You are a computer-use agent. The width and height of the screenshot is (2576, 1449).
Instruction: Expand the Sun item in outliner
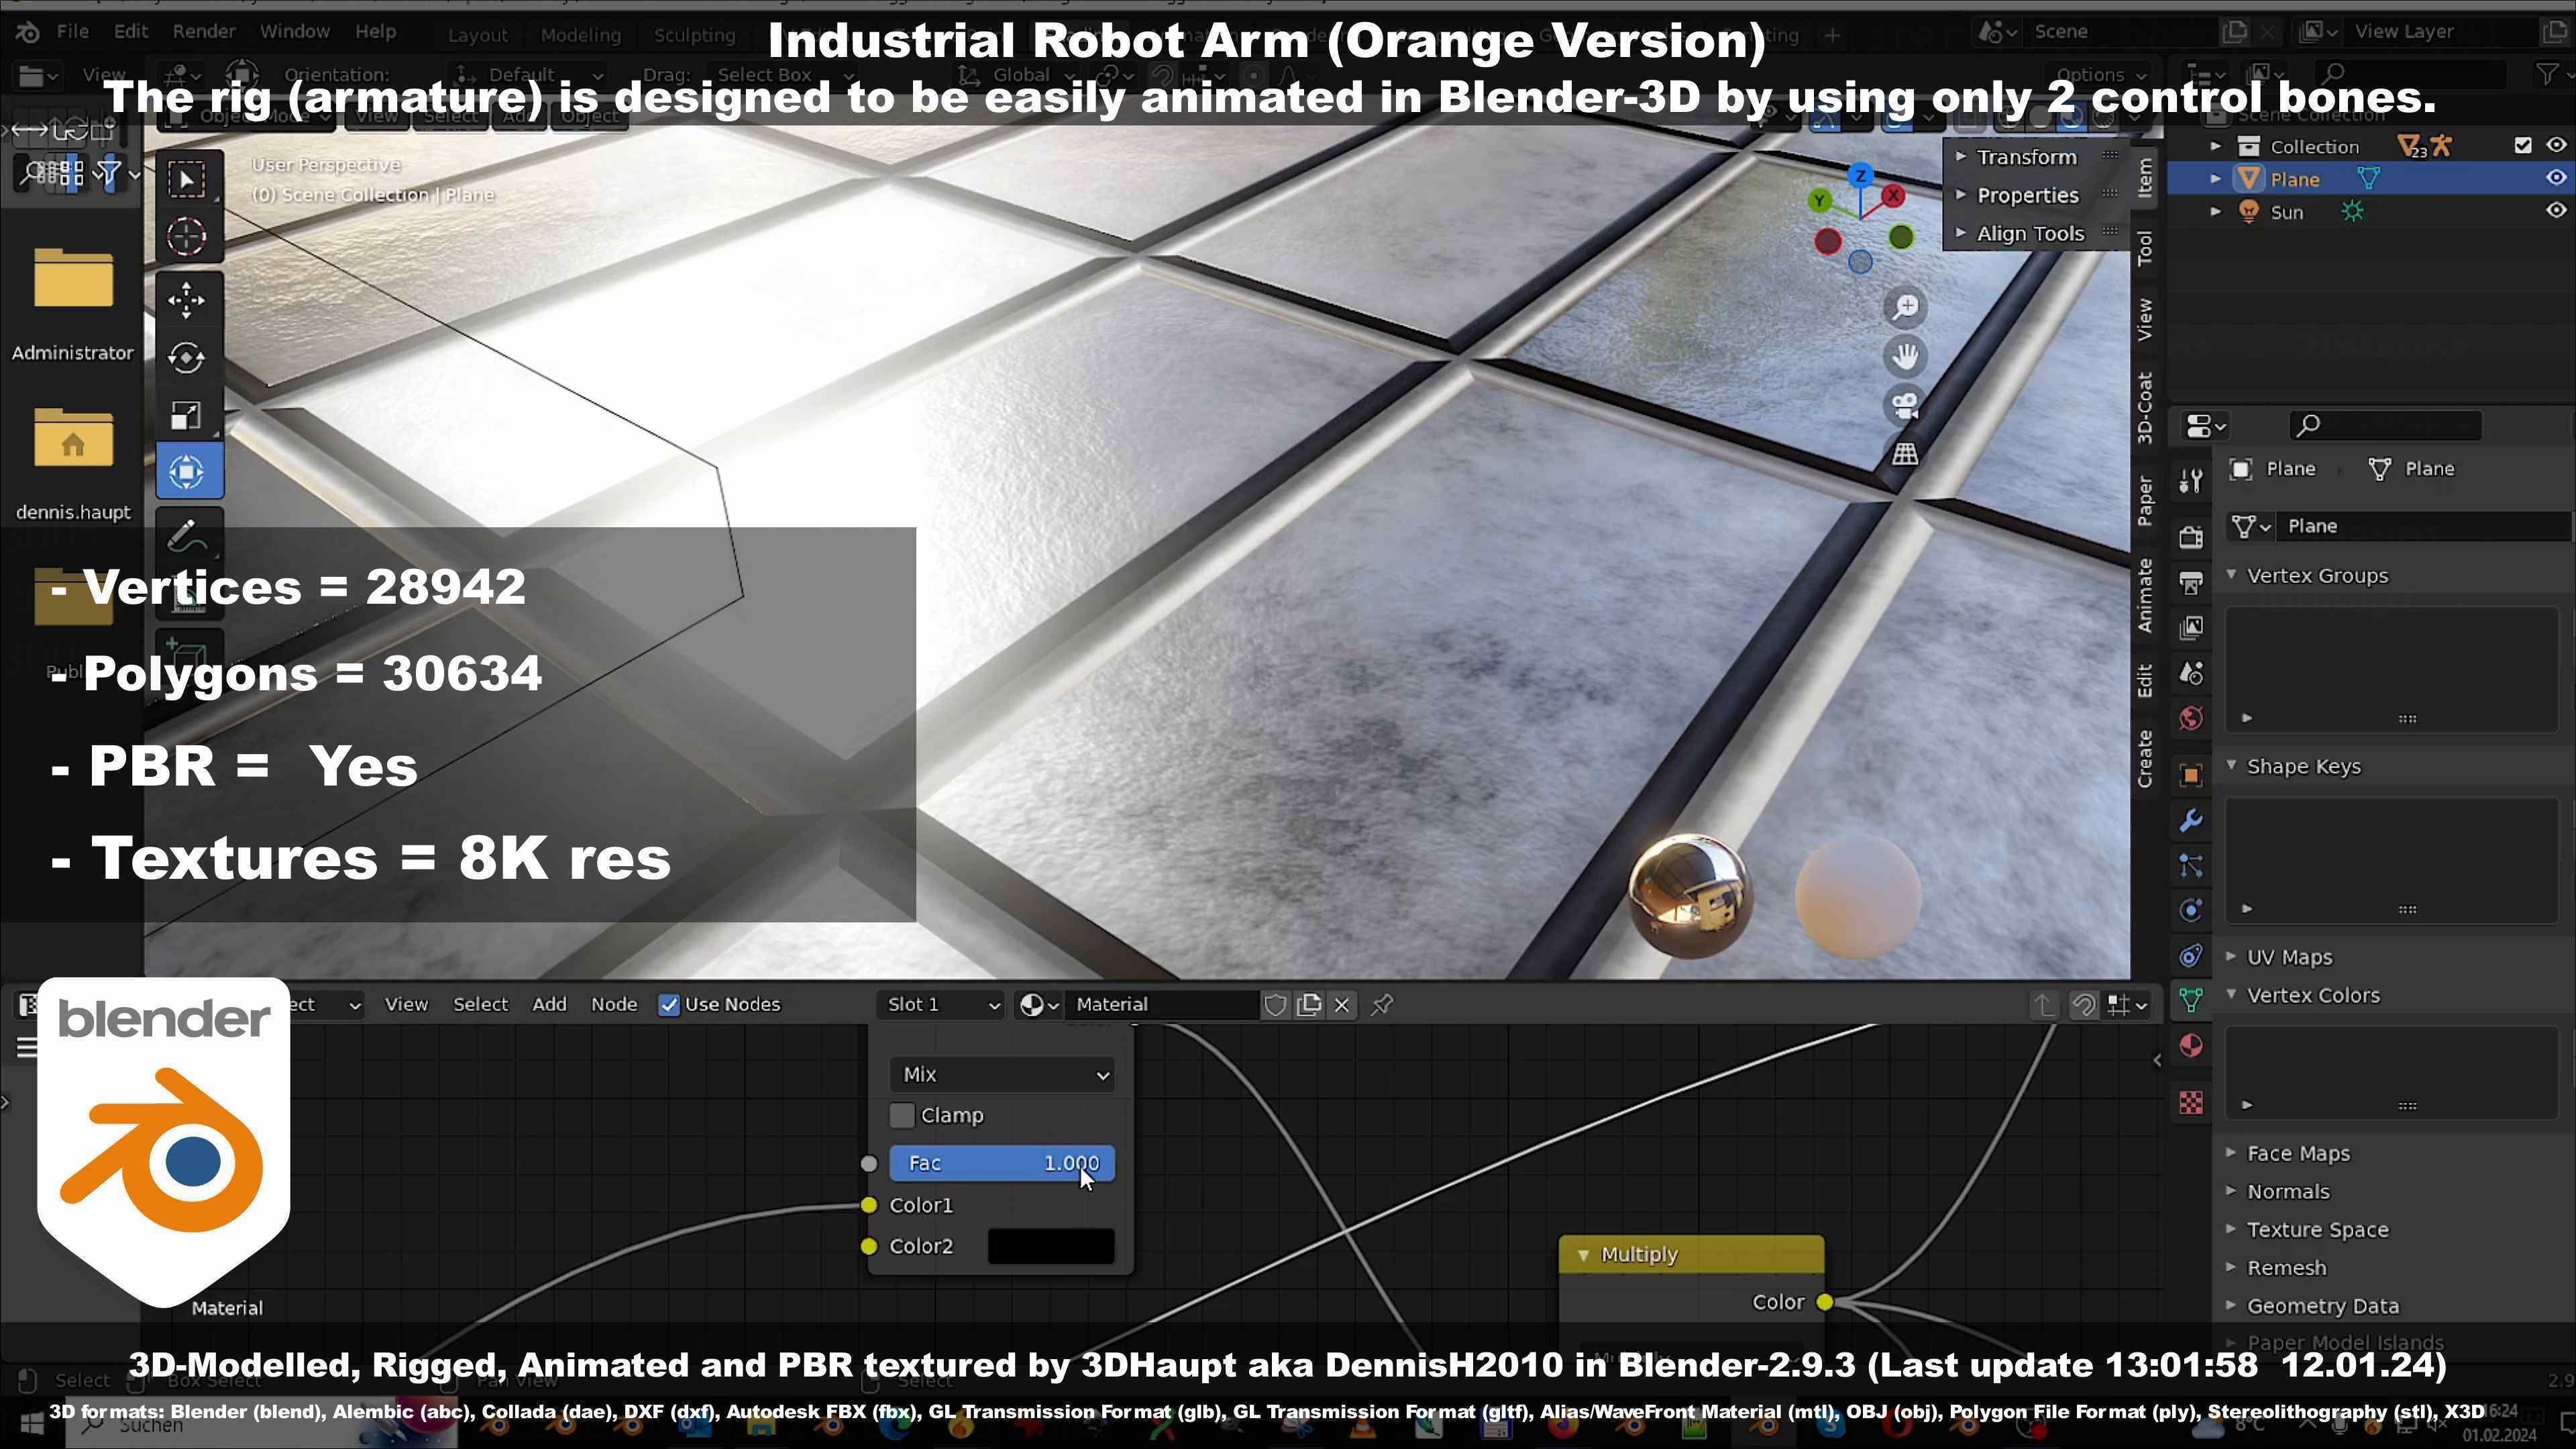(x=2216, y=211)
